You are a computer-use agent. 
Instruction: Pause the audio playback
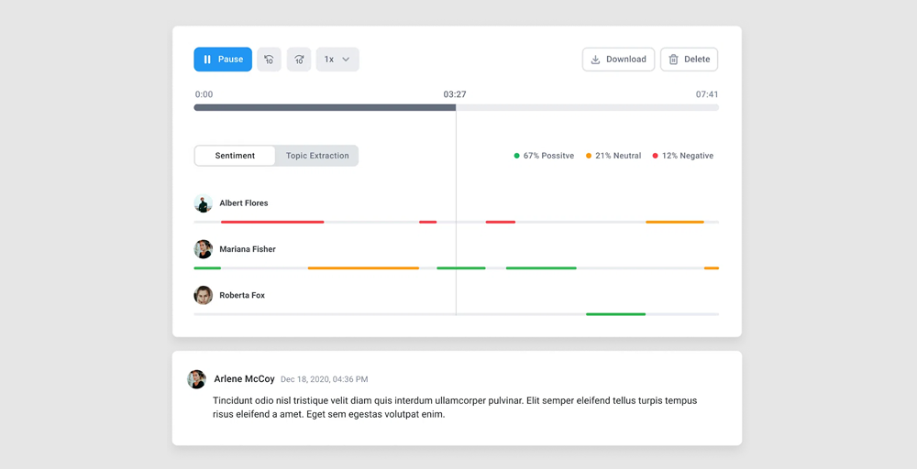(223, 60)
